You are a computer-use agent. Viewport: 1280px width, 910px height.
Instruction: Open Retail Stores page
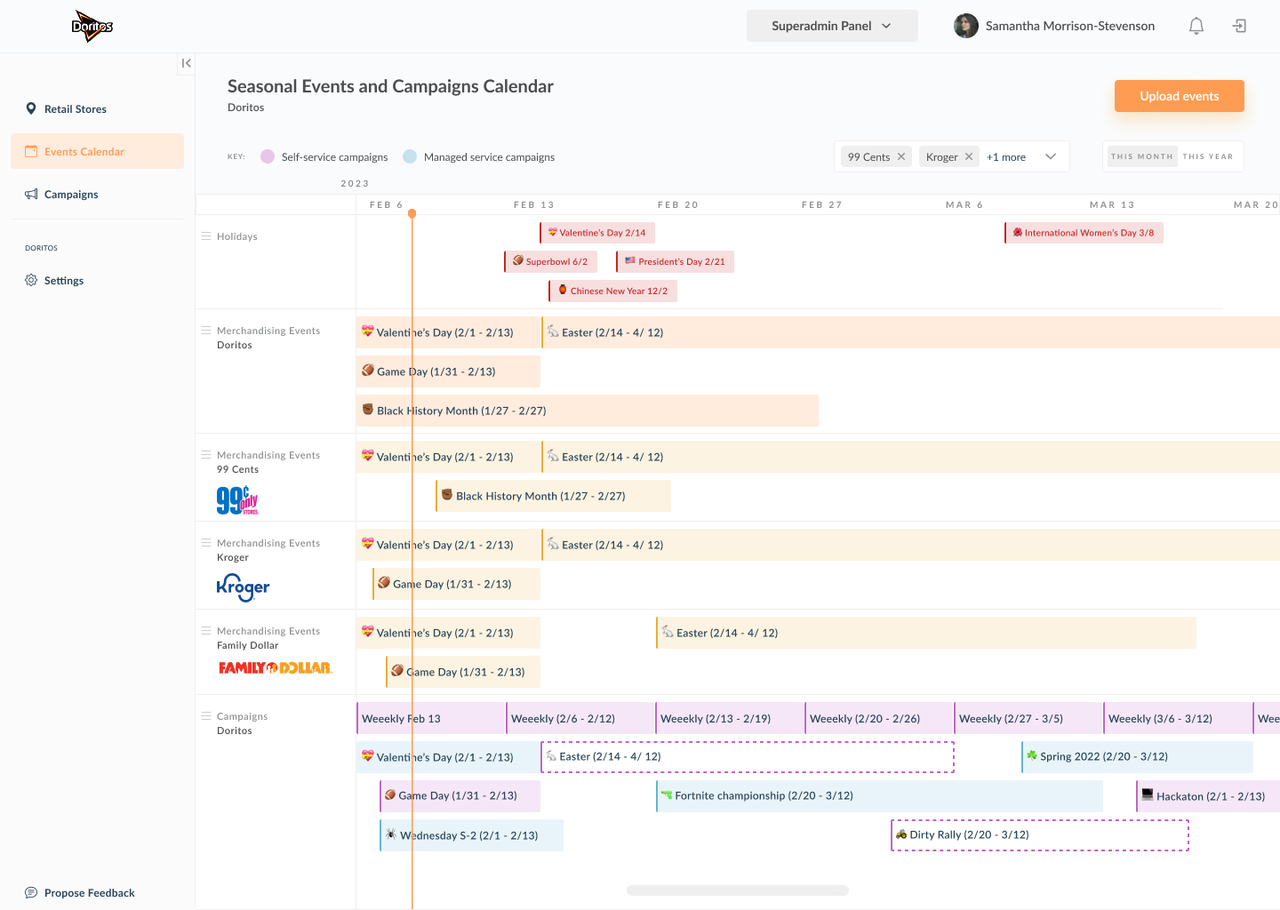pyautogui.click(x=76, y=109)
